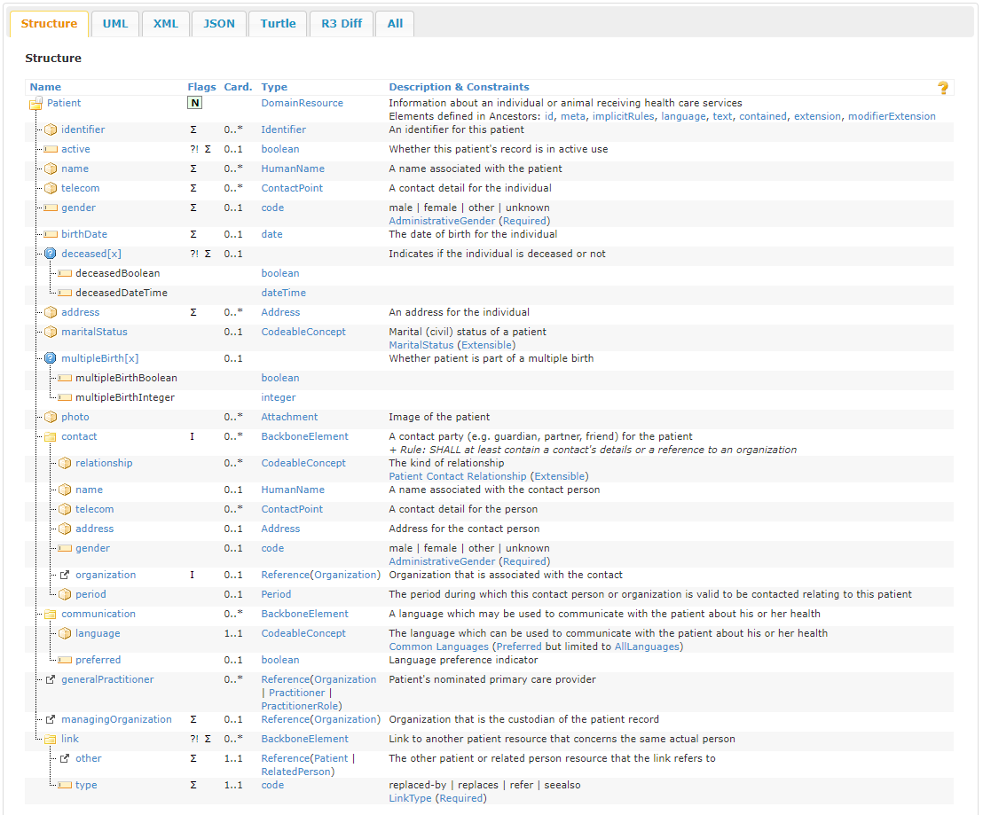Click the icon beside the deceased[x] element
The width and height of the screenshot is (983, 815).
coord(51,254)
